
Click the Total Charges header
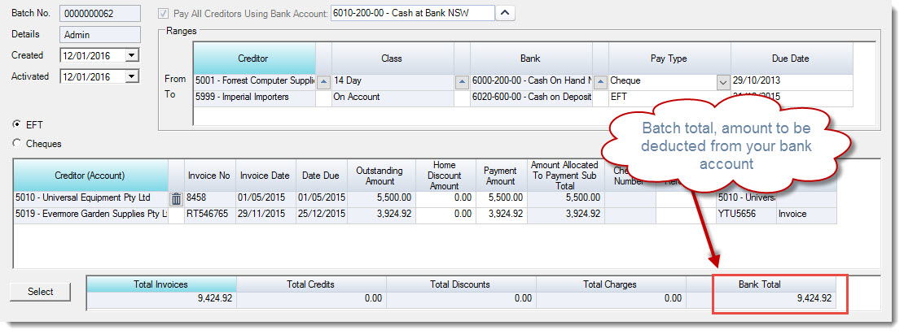[x=609, y=284]
